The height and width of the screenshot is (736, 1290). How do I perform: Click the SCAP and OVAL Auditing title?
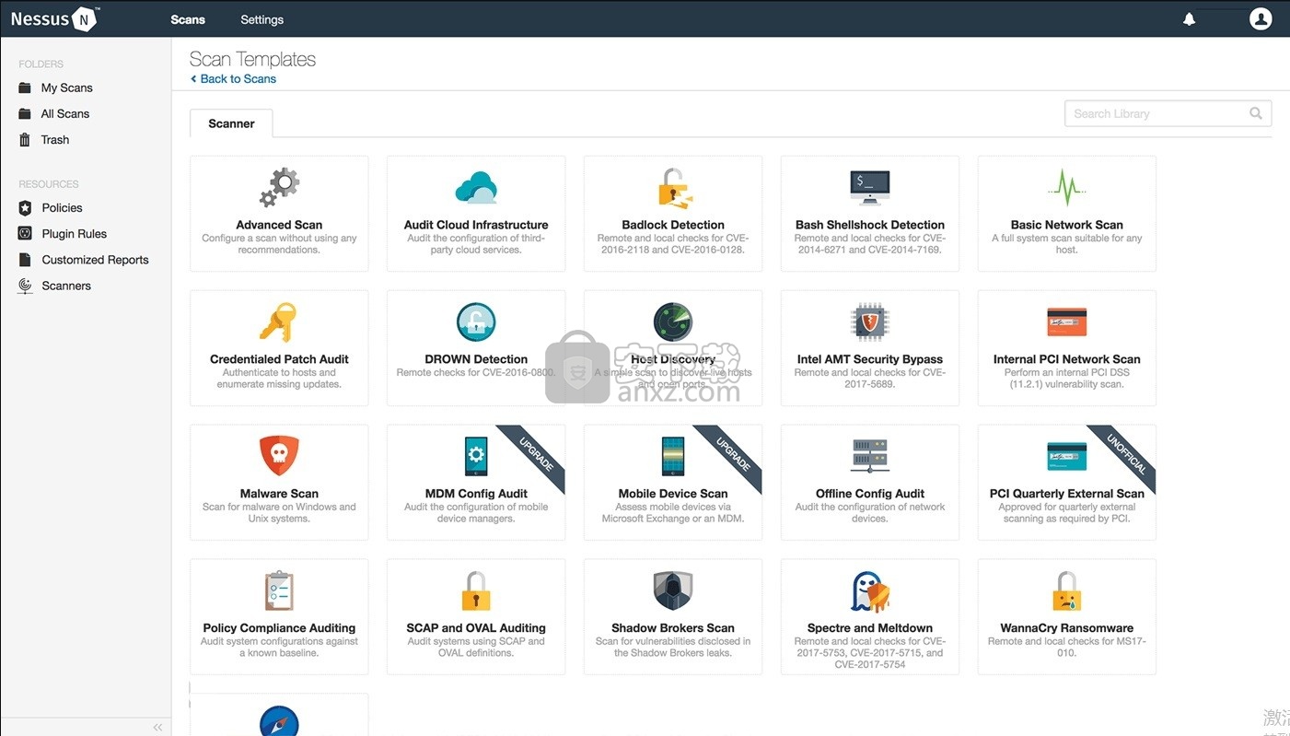476,628
